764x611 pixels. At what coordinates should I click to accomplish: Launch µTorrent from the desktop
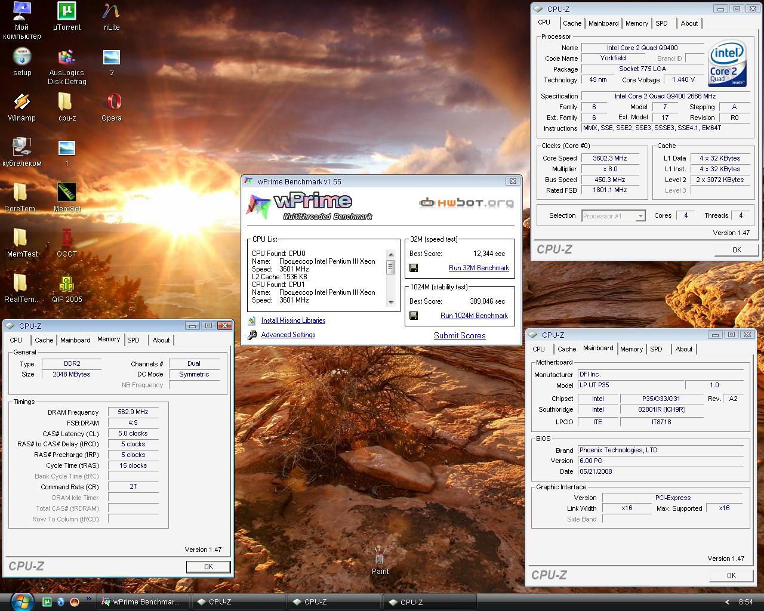point(67,17)
